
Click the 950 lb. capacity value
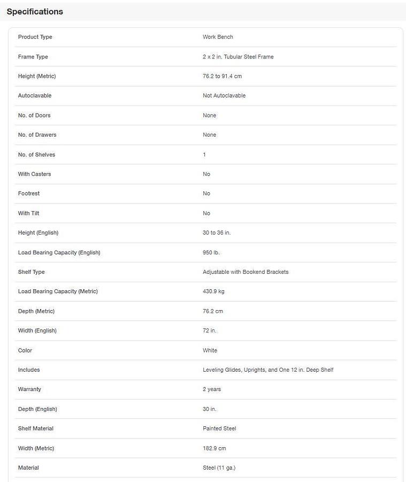coord(211,252)
